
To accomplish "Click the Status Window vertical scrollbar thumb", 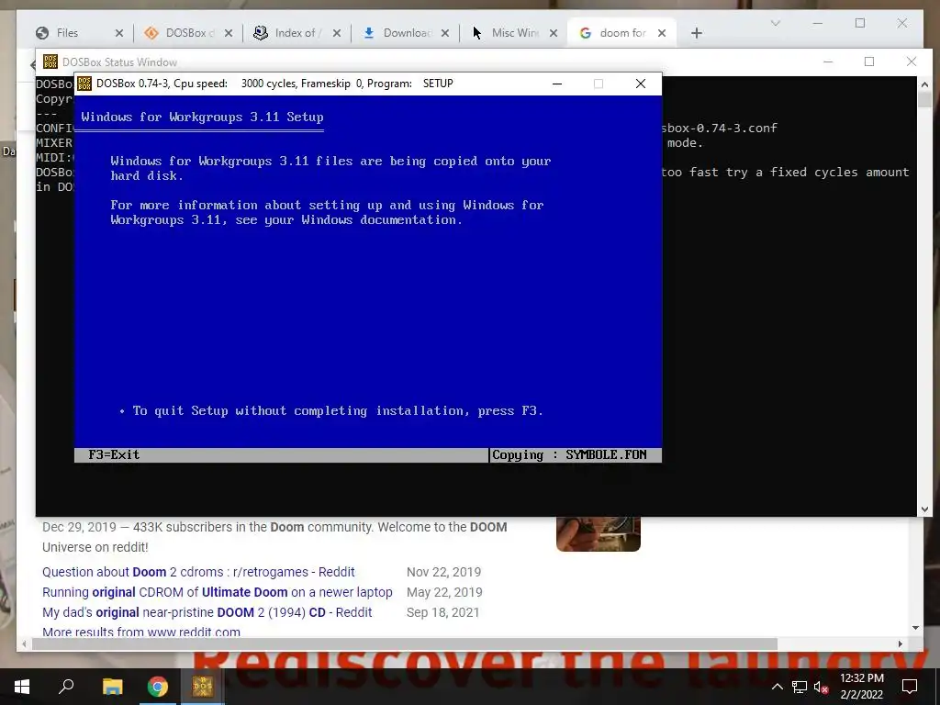I will tap(924, 99).
